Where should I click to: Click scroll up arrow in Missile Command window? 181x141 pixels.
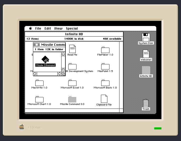pyautogui.click(x=63, y=54)
